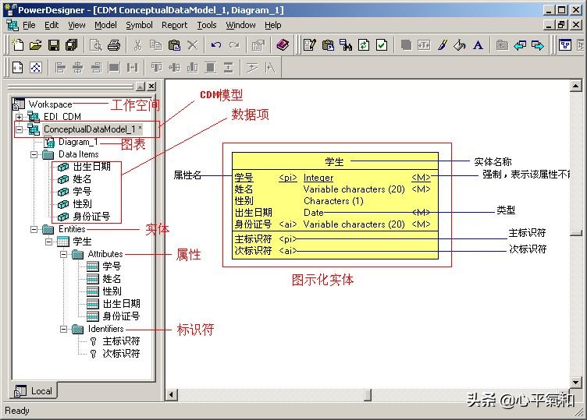Select data item 身份证号 under Data Items
The width and height of the screenshot is (587, 420).
92,217
